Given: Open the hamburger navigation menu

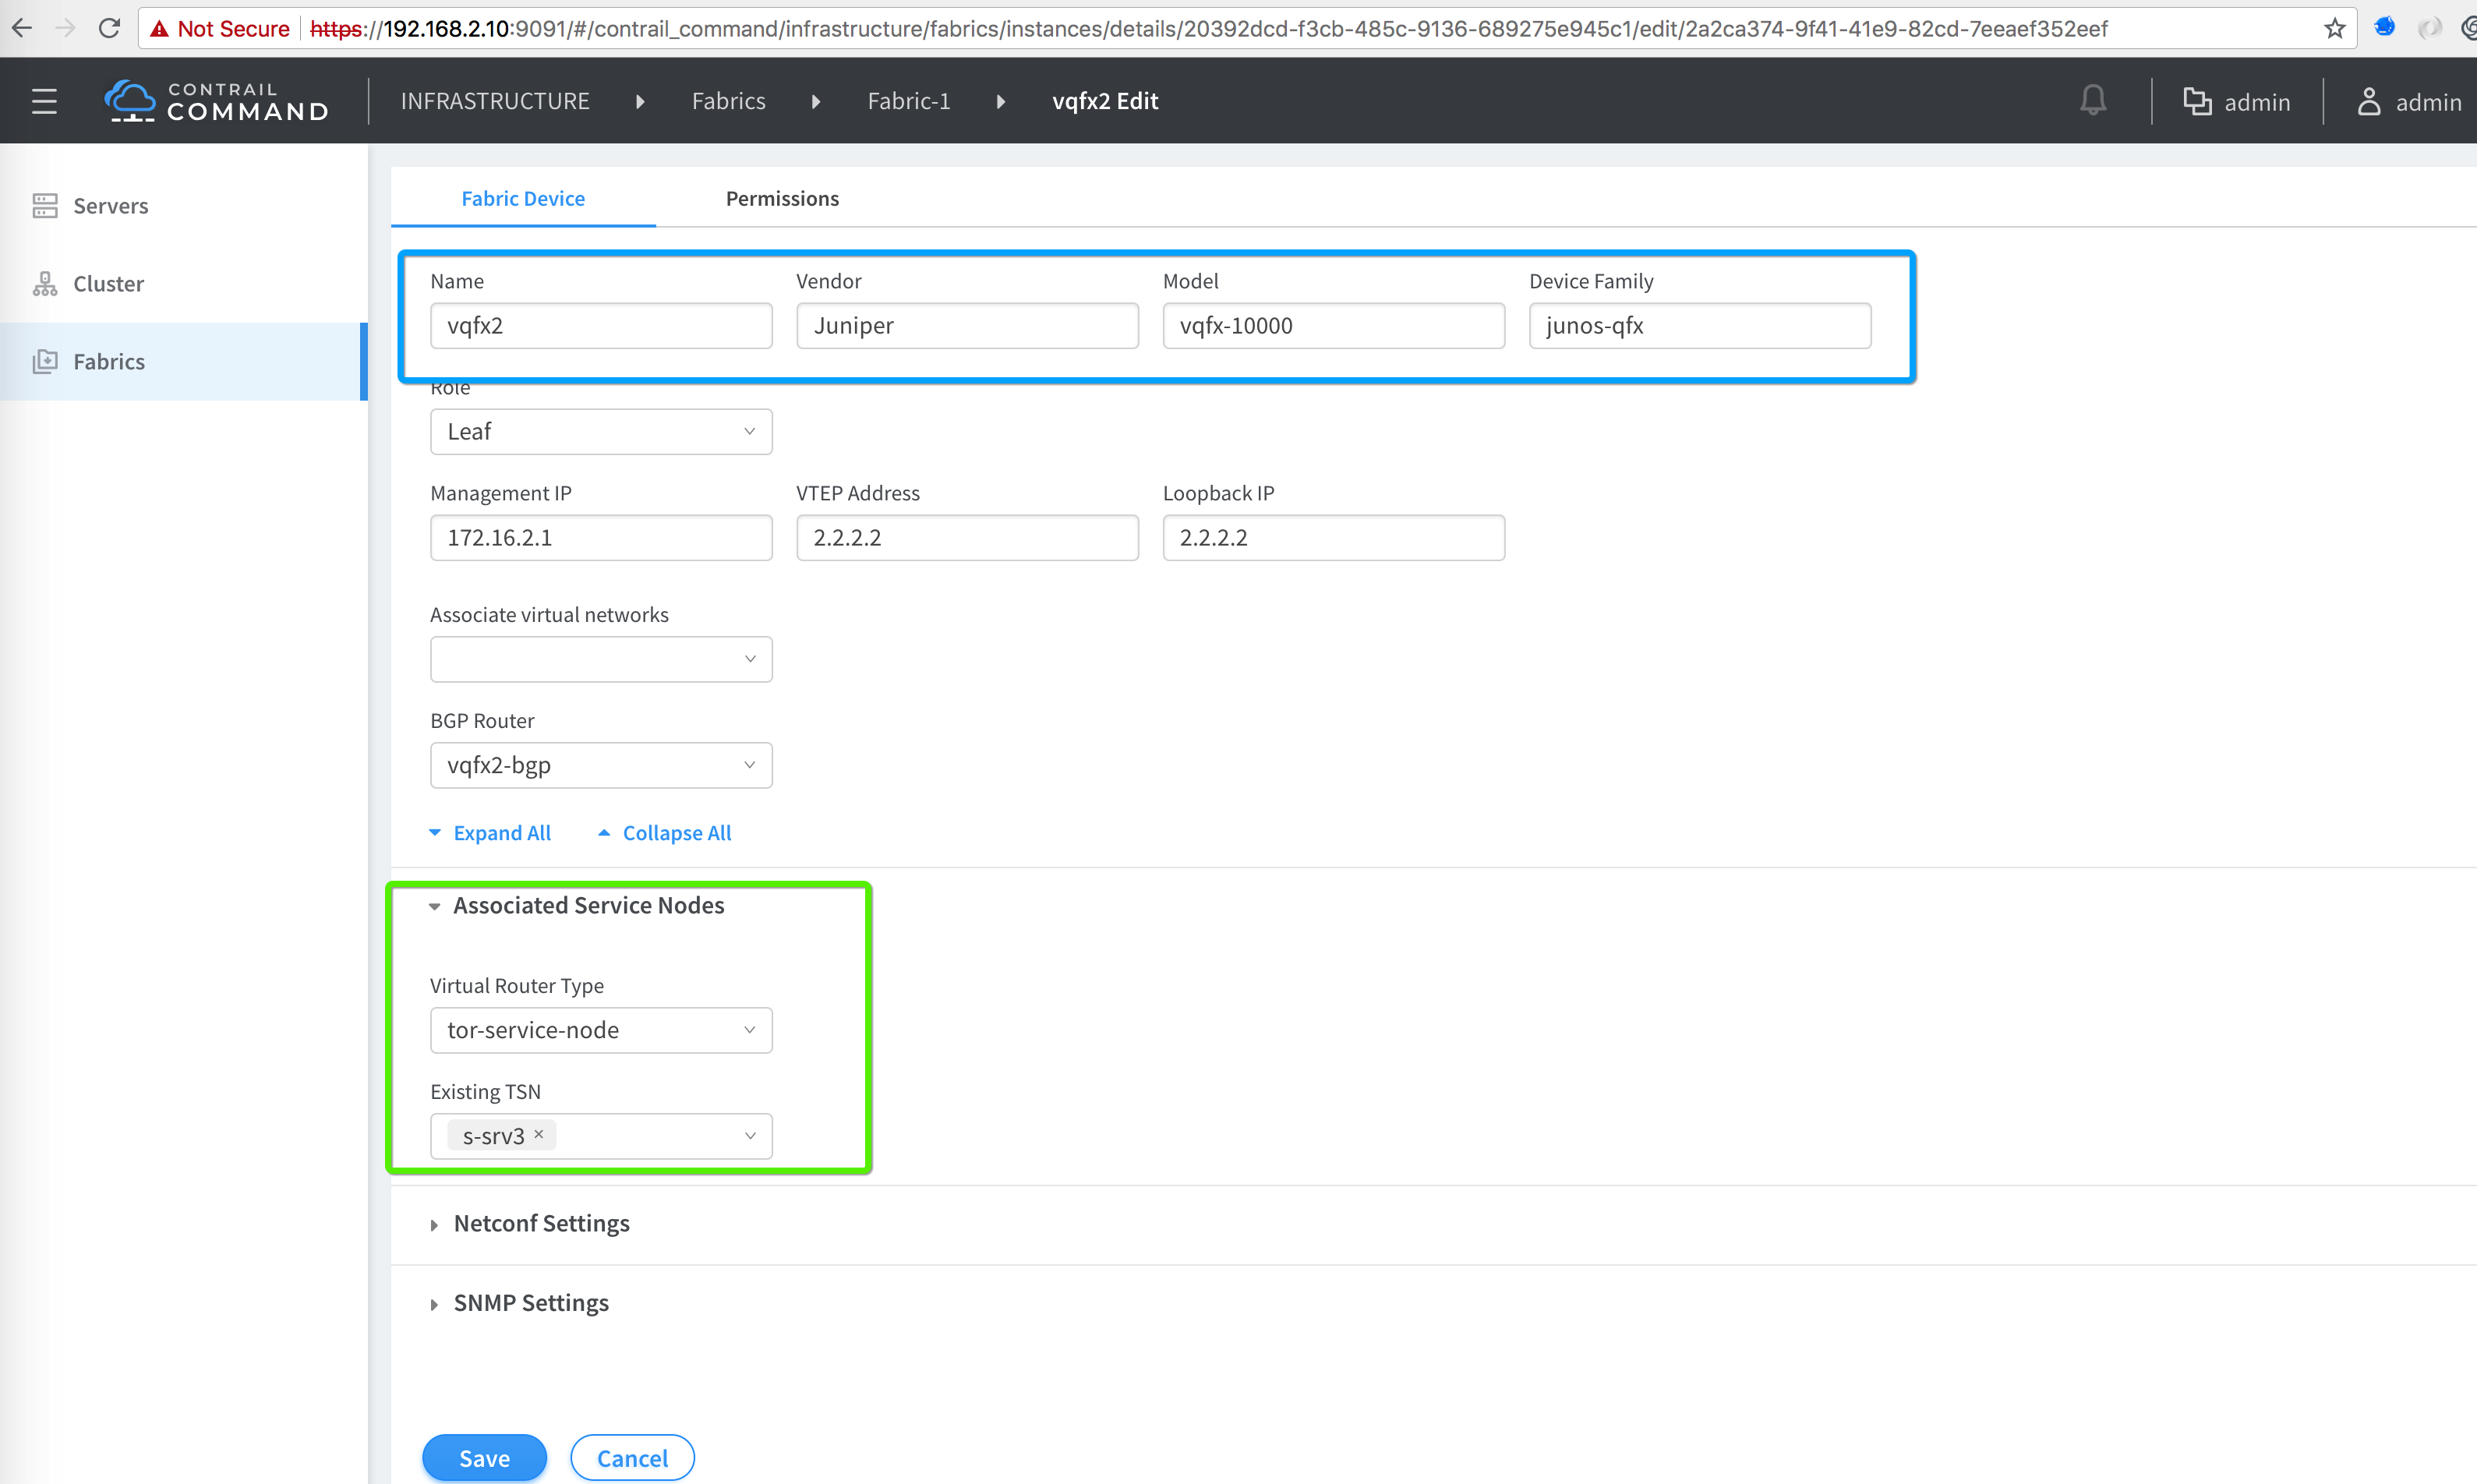Looking at the screenshot, I should pos(44,101).
